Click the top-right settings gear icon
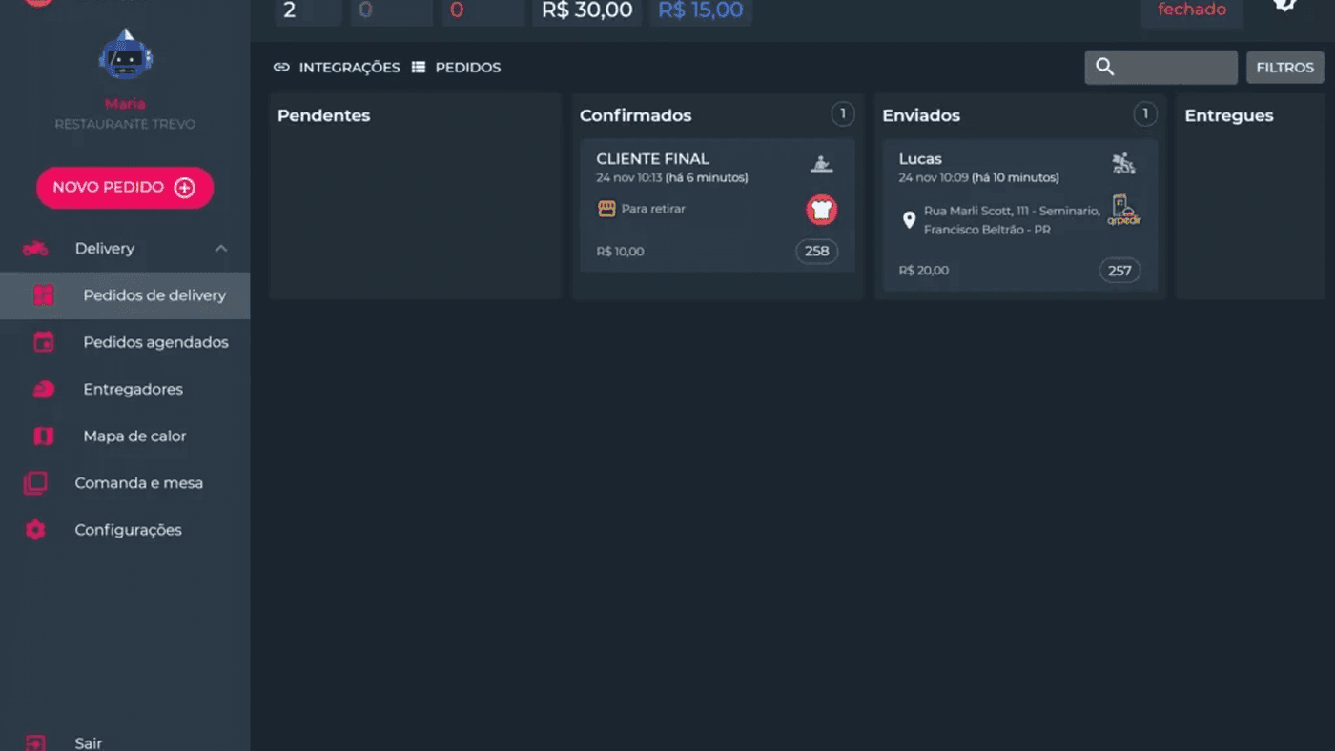 (x=1284, y=5)
